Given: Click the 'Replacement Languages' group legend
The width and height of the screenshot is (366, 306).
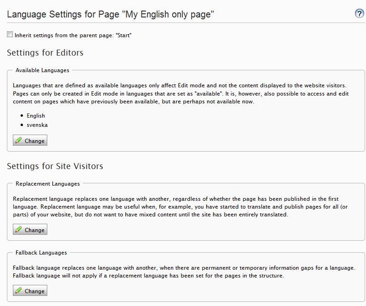Looking at the screenshot, I should tap(47, 183).
